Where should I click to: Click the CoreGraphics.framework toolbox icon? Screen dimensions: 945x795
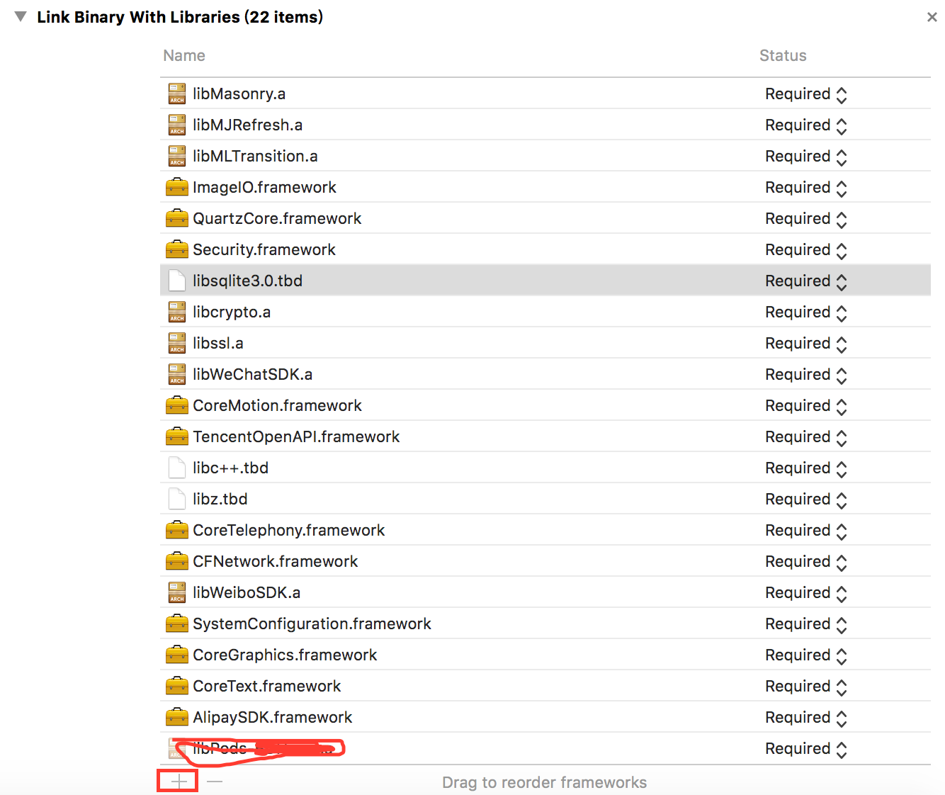[x=177, y=655]
